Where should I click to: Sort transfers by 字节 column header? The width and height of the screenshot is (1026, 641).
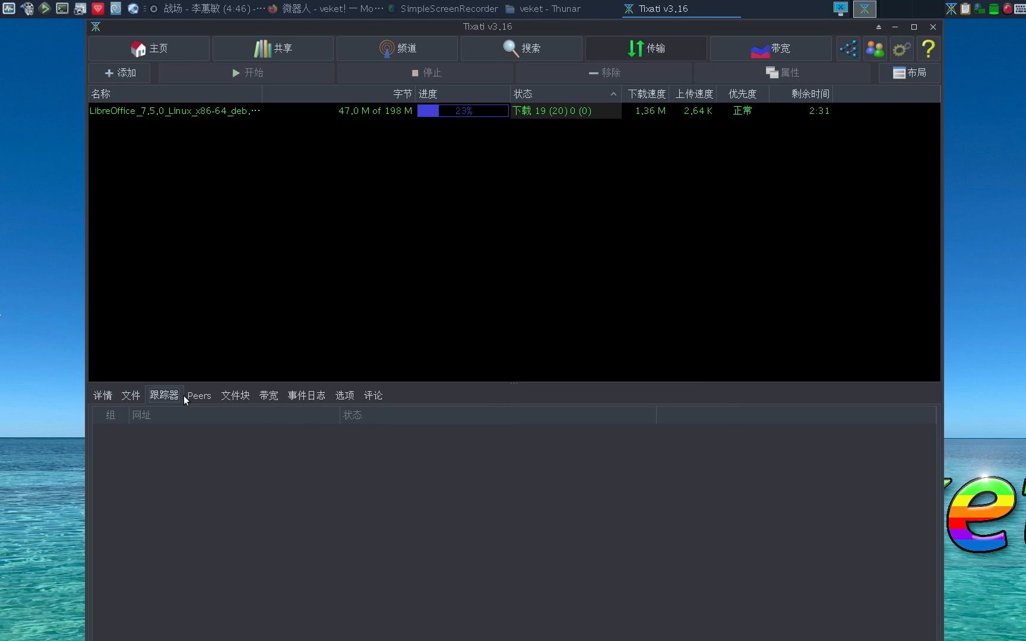(x=338, y=94)
